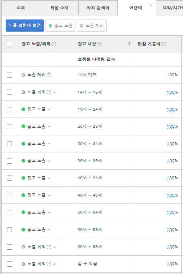
Task: Click the 노출 제외 toolbar button
Action: (x=92, y=26)
